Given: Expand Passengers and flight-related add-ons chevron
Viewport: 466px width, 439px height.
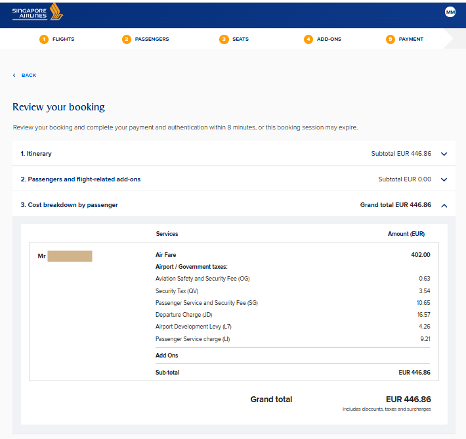Looking at the screenshot, I should tap(444, 179).
